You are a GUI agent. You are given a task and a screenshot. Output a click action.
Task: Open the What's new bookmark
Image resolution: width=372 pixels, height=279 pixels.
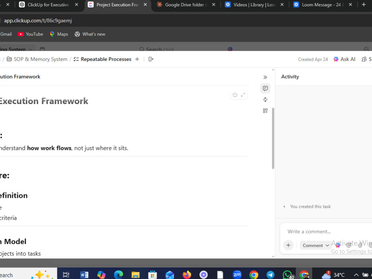coord(90,34)
